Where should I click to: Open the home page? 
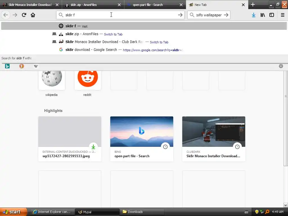33,15
